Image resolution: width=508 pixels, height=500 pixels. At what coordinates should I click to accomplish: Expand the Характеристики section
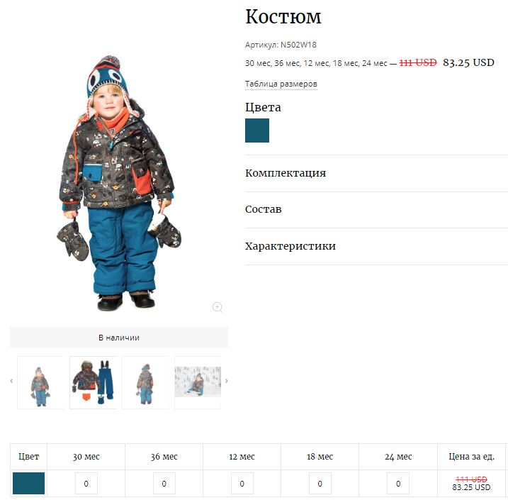(376, 246)
